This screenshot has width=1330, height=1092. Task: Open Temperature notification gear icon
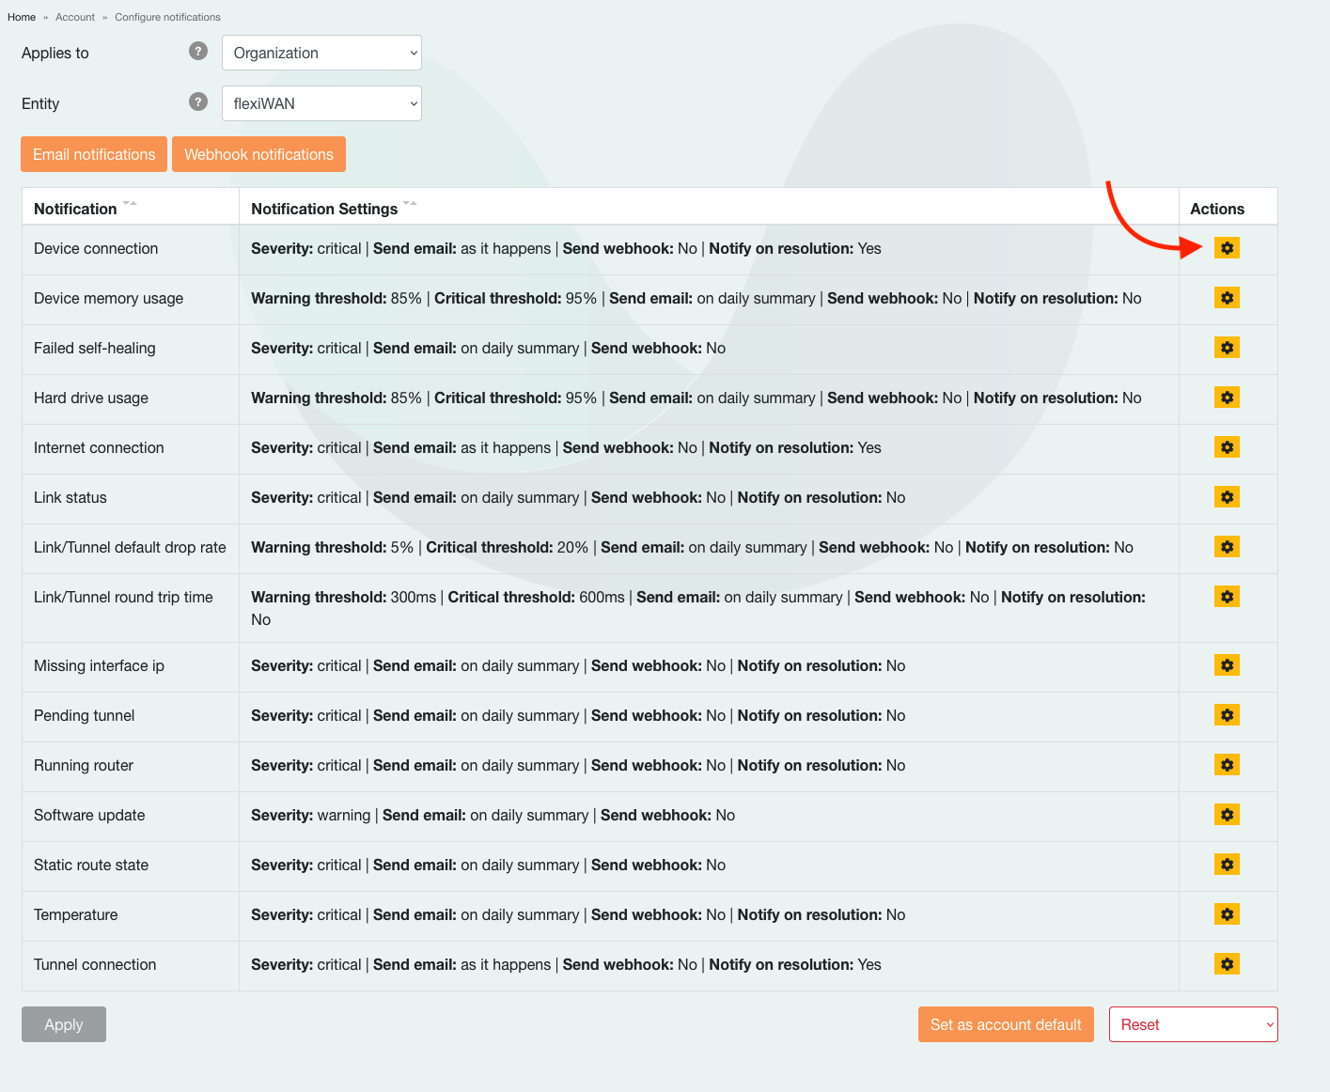coord(1227,914)
